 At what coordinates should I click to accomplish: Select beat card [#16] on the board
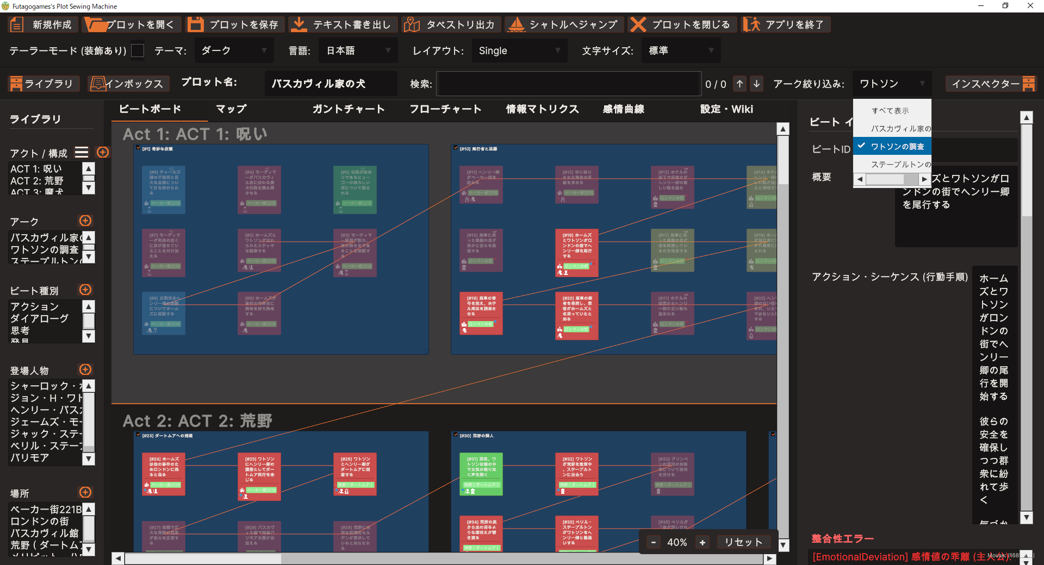coord(577,253)
